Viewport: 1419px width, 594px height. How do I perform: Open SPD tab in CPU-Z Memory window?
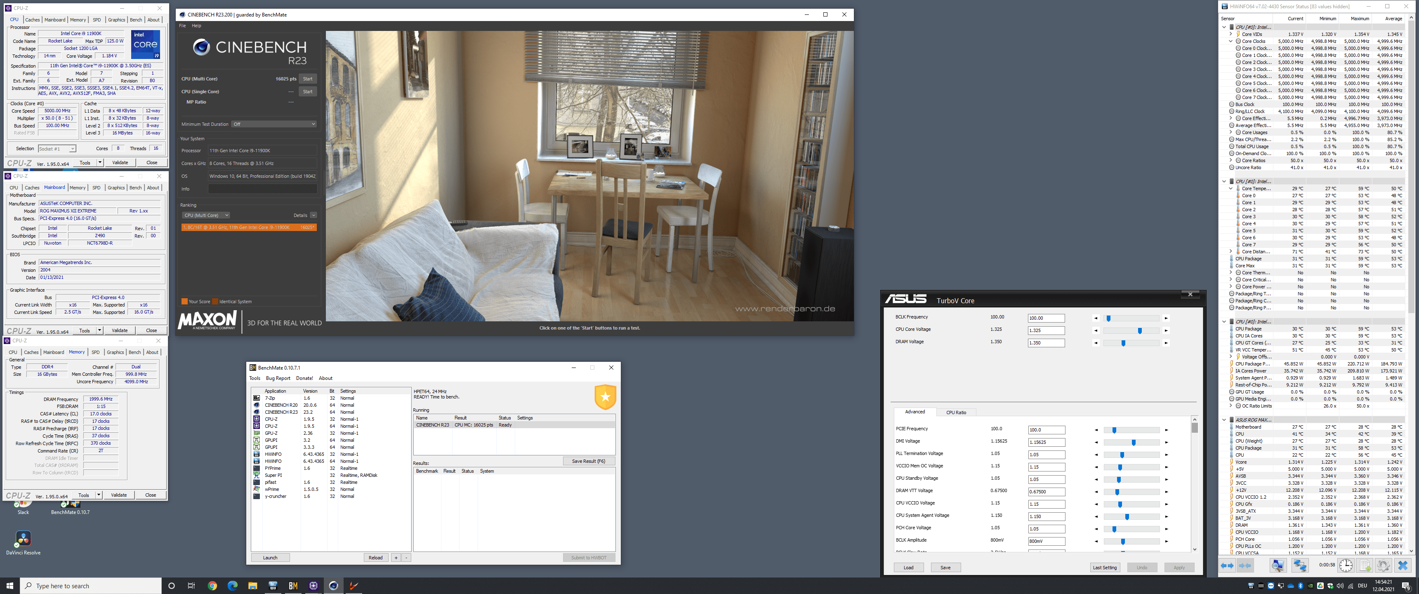tap(95, 352)
